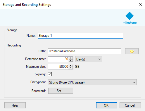
Task: Open the Day(s) retention unit dropdown
Action: (x=89, y=59)
